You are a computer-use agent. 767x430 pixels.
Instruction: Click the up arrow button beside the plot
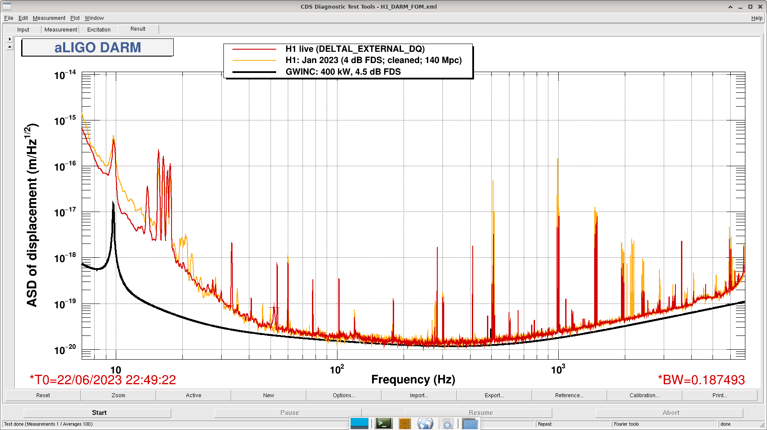10,46
